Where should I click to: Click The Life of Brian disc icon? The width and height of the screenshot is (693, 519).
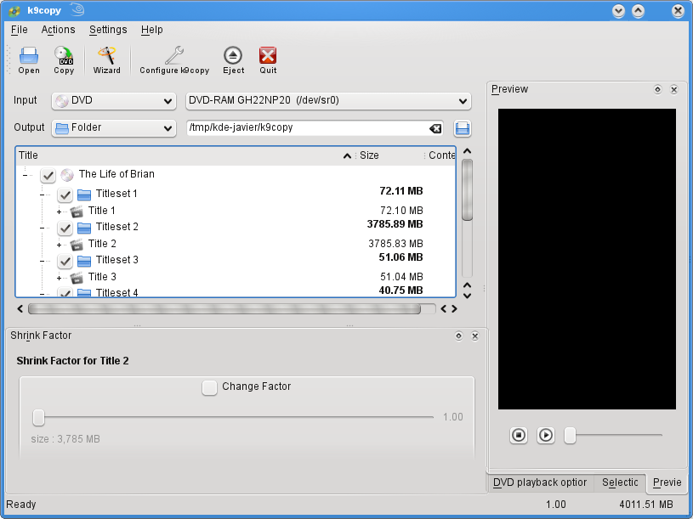[67, 175]
